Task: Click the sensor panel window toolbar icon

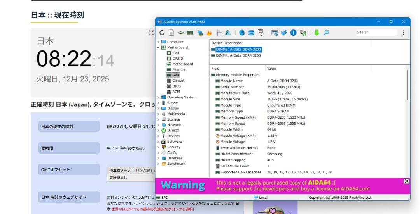Action: [219, 33]
